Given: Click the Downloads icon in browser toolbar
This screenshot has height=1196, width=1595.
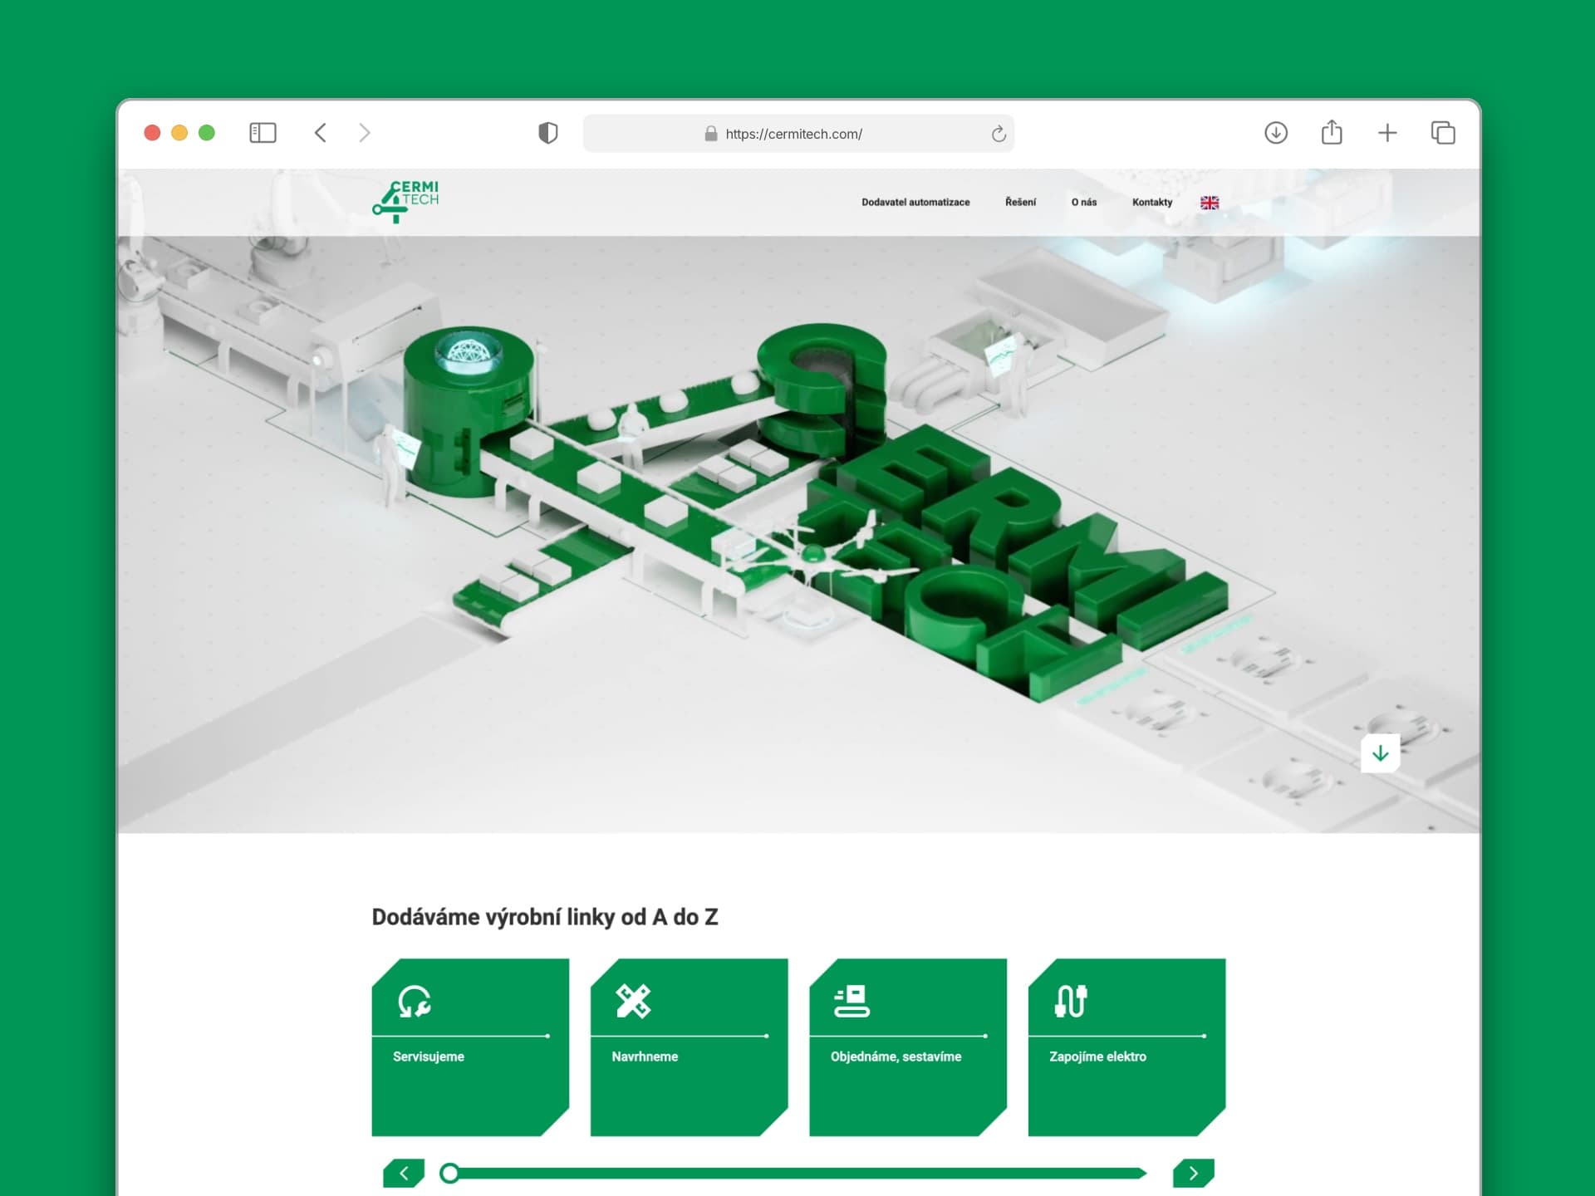Looking at the screenshot, I should 1276,133.
